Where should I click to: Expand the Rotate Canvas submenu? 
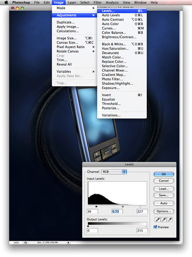74,51
